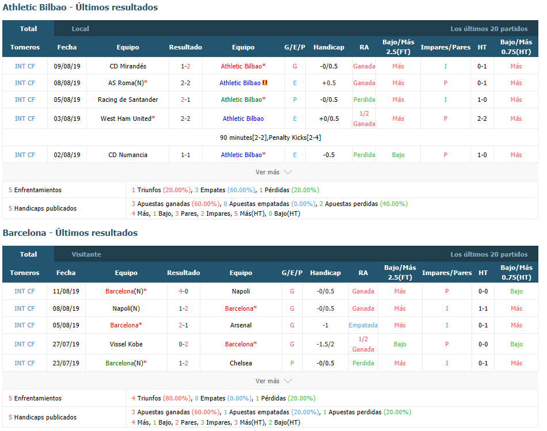Select the Total tab in Barcelona section
The height and width of the screenshot is (431, 547).
28,254
